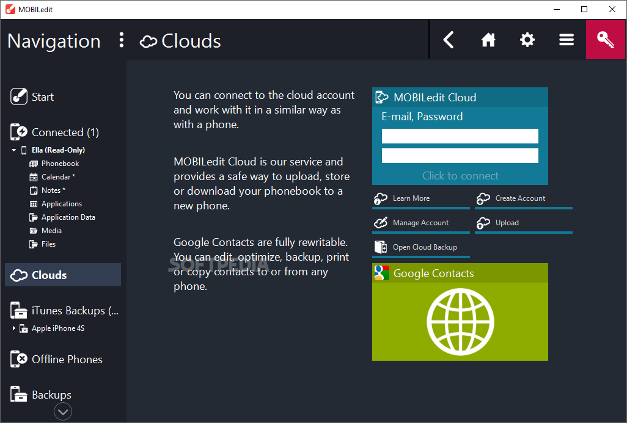Image resolution: width=627 pixels, height=423 pixels.
Task: Click the Learn More cloud info icon
Action: [x=381, y=198]
